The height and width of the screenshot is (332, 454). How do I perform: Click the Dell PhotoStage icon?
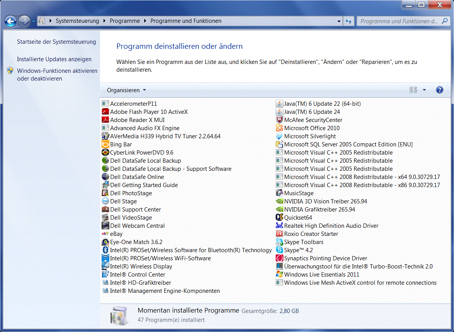(105, 193)
